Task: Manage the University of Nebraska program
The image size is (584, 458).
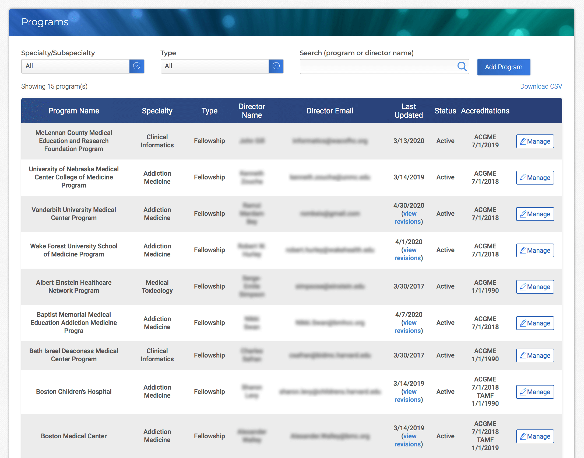Action: pos(535,178)
